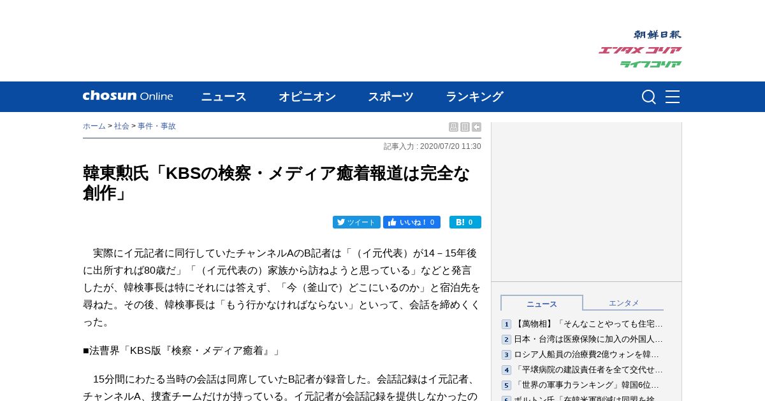Click the ■法曹界「KBS版『検察・メディア癒着』」 subheading

click(x=182, y=351)
